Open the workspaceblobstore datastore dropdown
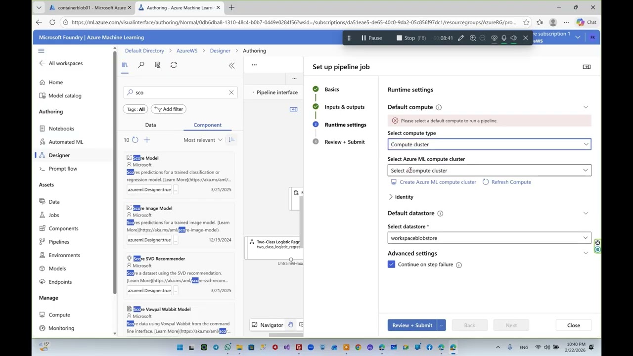 [489, 238]
